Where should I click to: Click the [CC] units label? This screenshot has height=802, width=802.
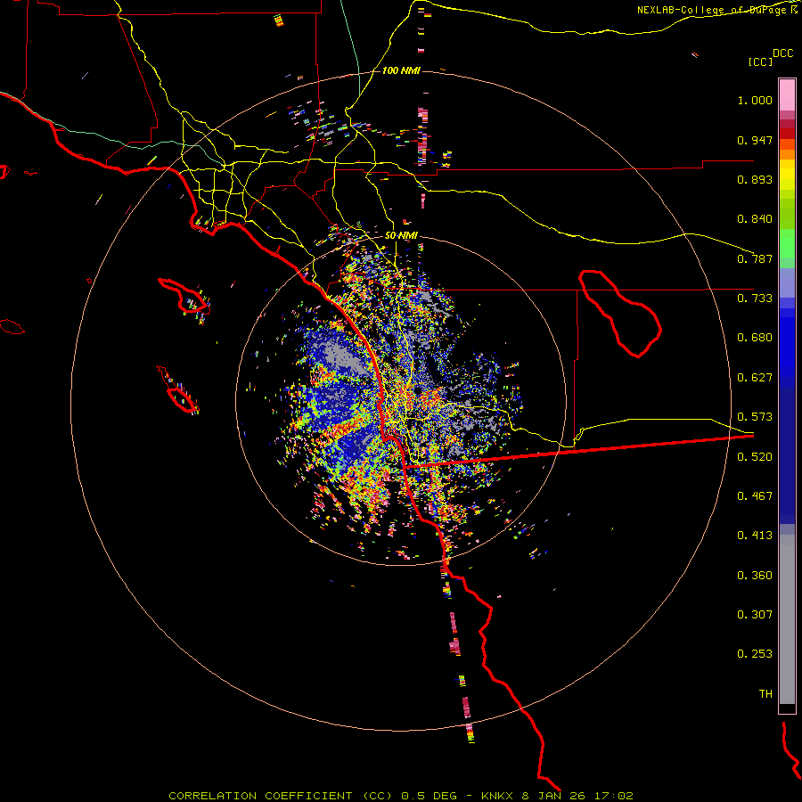coord(760,61)
